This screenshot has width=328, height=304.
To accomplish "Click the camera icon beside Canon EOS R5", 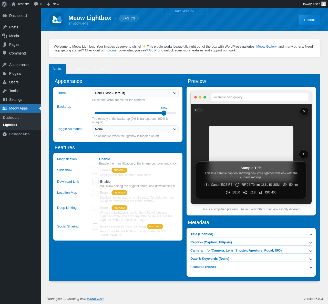I will 207,185.
